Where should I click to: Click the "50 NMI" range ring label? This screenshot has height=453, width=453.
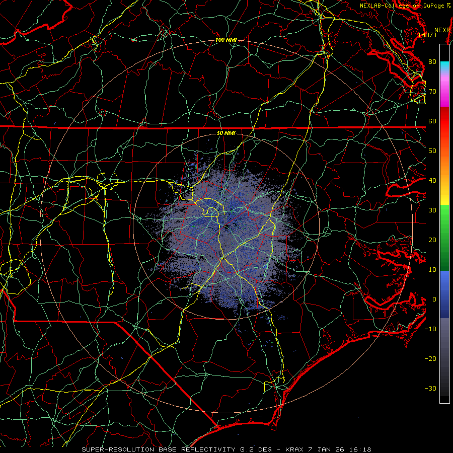point(226,133)
